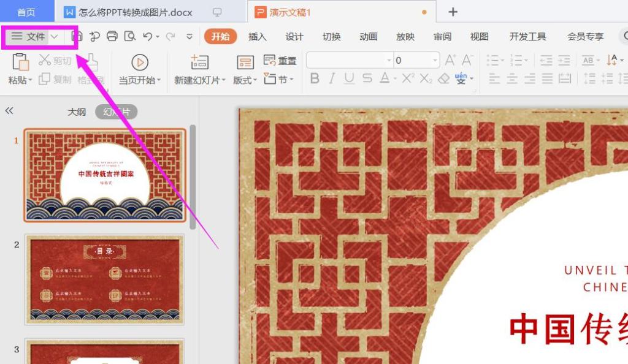The height and width of the screenshot is (364, 628).
Task: Click the Print icon
Action: pos(112,36)
